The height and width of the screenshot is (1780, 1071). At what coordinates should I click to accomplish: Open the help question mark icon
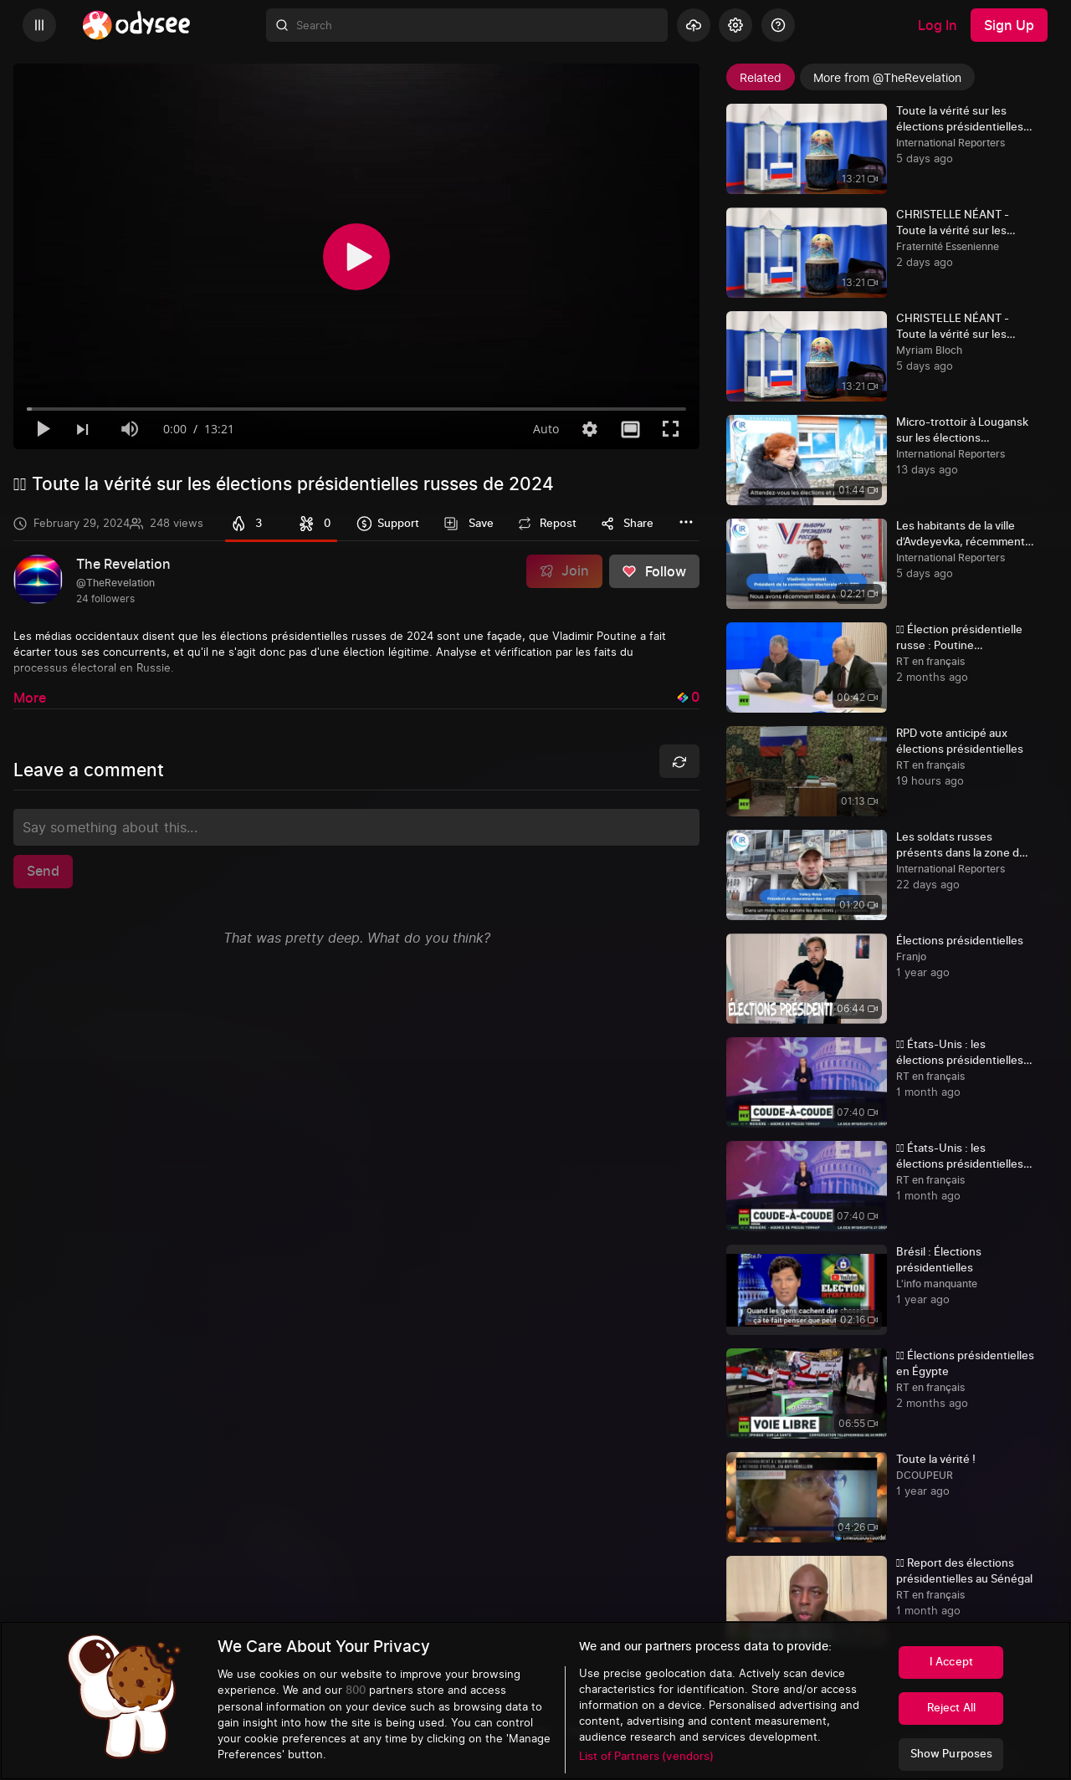coord(778,25)
